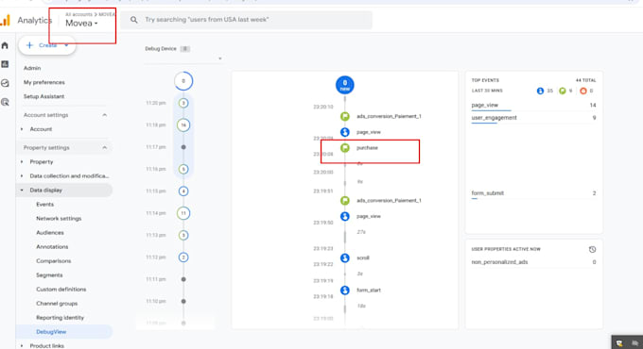Click the purchase event label in stream
The height and width of the screenshot is (349, 643).
tap(367, 148)
